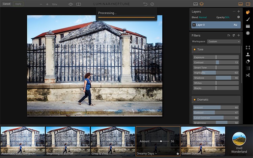Toggle the side panel visibility icon
253x158 pixels.
(x=248, y=4)
